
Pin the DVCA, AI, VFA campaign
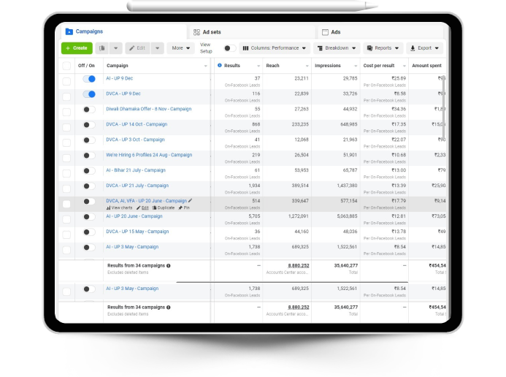click(184, 208)
